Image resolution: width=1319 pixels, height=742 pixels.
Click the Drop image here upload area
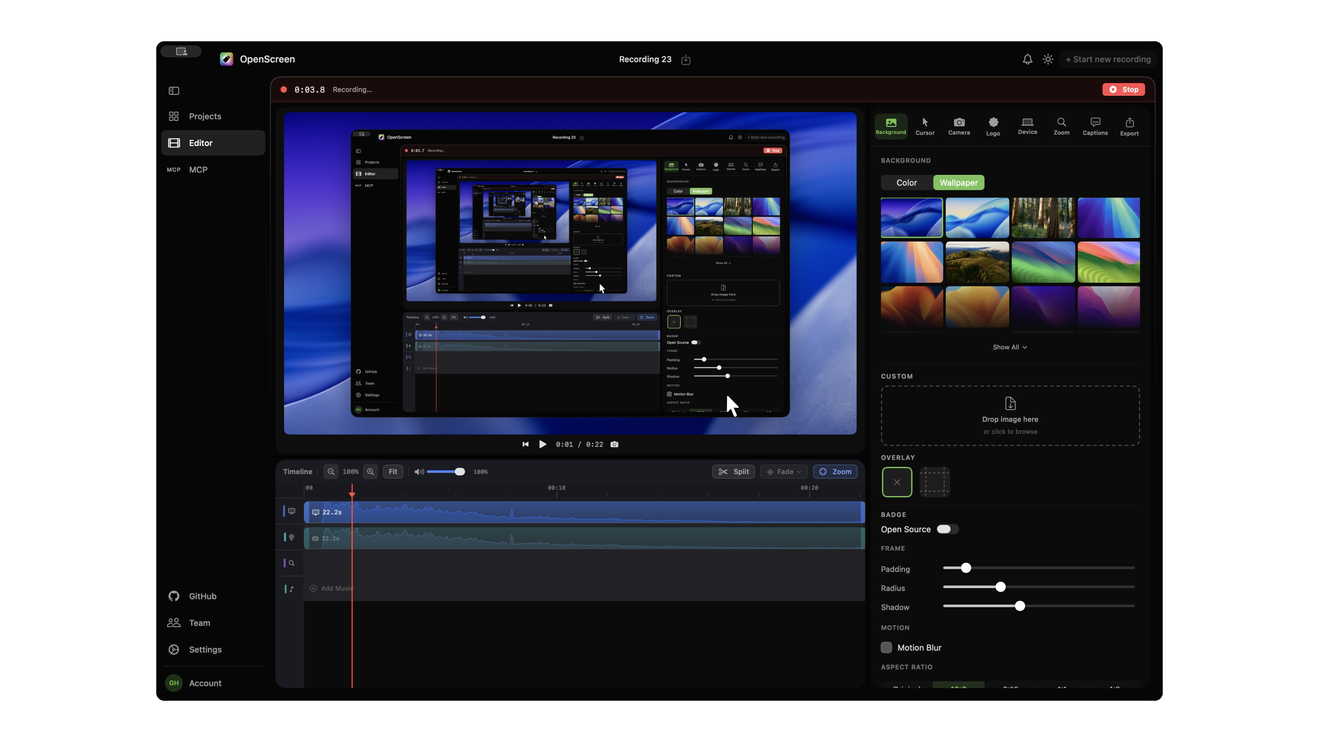1010,416
